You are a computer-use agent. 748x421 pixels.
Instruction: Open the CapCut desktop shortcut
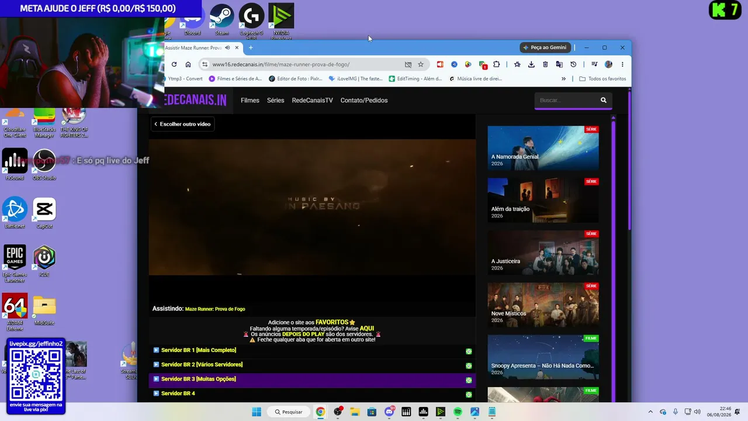(44, 213)
